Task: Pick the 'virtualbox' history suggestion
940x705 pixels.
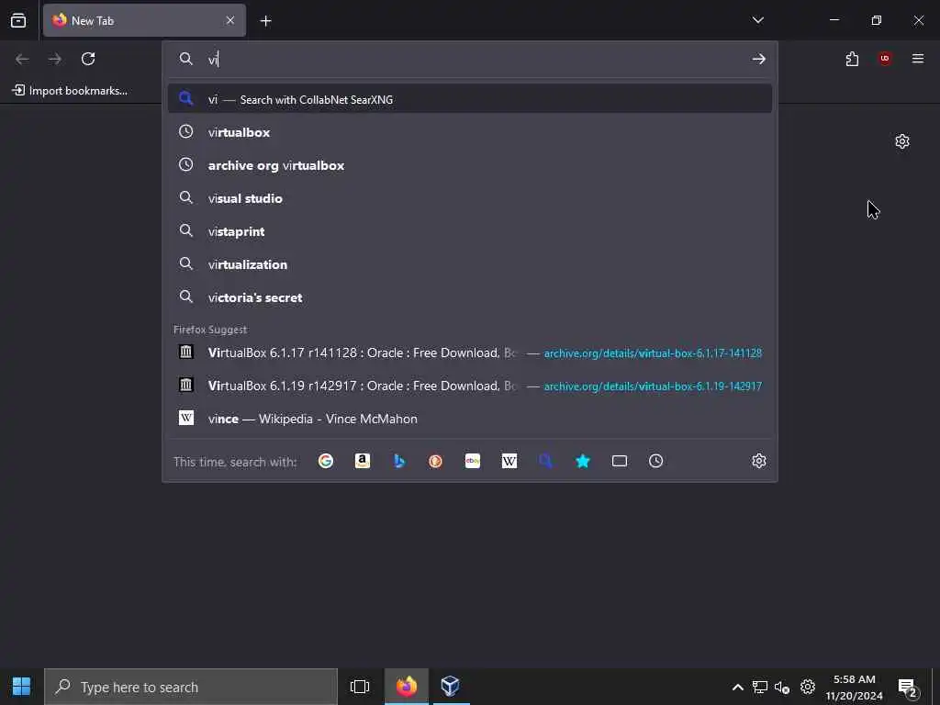Action: coord(470,132)
